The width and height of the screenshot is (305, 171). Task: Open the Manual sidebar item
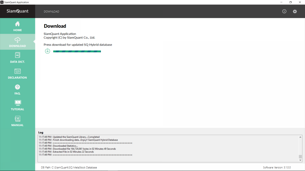pos(17,121)
